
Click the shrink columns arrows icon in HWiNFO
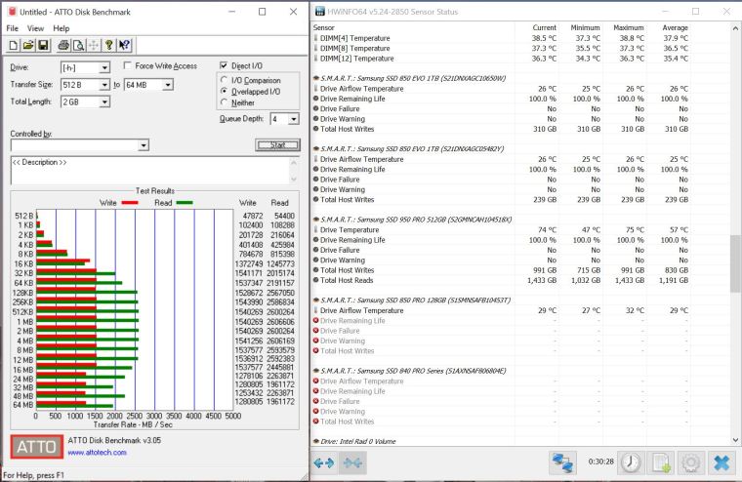pyautogui.click(x=353, y=462)
